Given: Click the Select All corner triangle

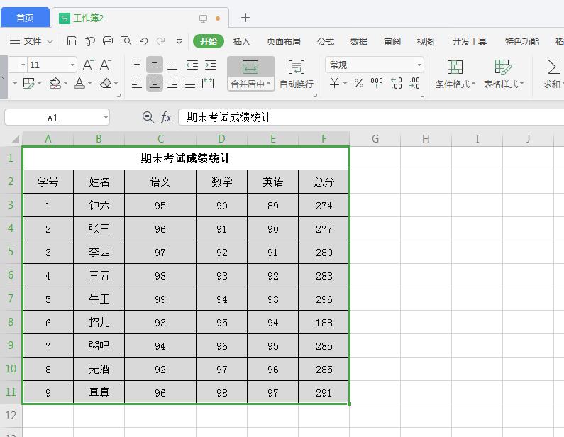Looking at the screenshot, I should pos(15,139).
